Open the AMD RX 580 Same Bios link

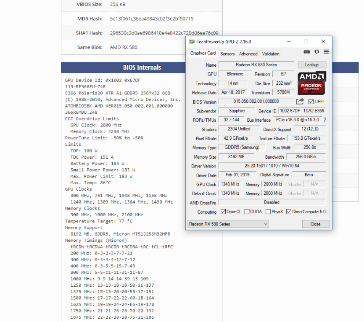[x=124, y=47]
